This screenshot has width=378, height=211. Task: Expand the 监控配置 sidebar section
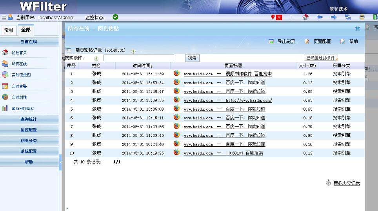click(x=29, y=130)
